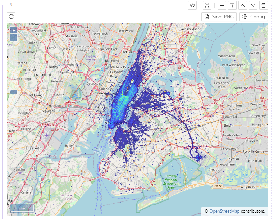Click the Montclair label on the map
This screenshot has height=222, width=274.
(x=29, y=70)
